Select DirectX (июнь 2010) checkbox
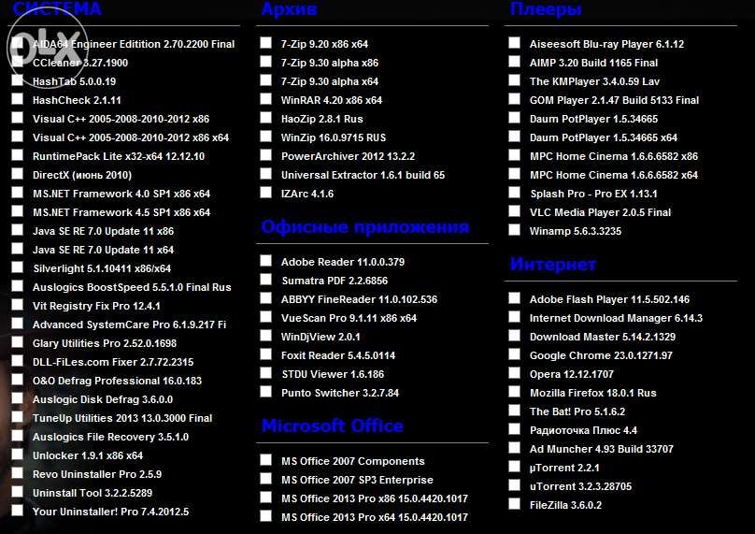Image resolution: width=755 pixels, height=534 pixels. tap(18, 174)
